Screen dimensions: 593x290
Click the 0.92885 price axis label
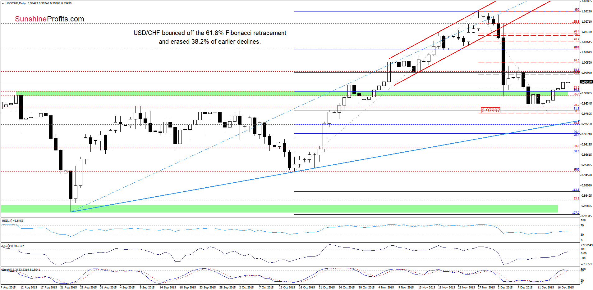coord(586,206)
